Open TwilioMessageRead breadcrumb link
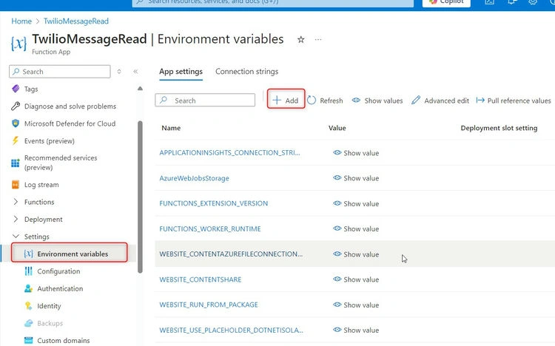 point(76,21)
